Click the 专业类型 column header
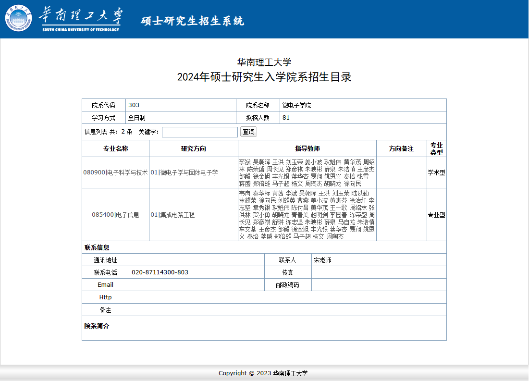Screen dimensions: 529x381 point(436,148)
